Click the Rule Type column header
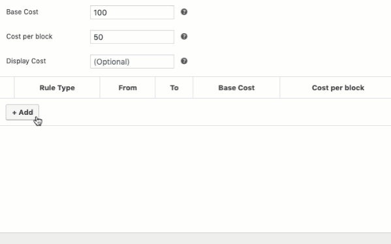The image size is (391, 244). pyautogui.click(x=57, y=87)
